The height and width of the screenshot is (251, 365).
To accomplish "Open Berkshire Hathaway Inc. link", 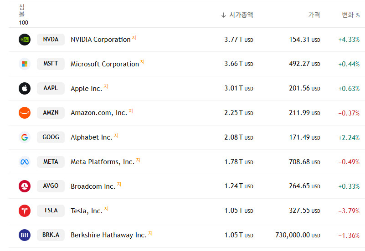I will tap(108, 235).
